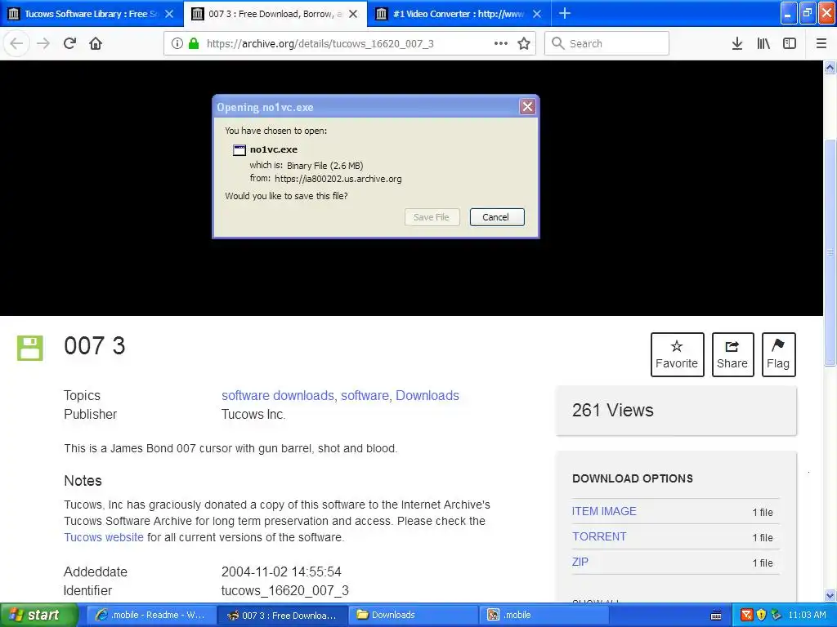Image resolution: width=837 pixels, height=627 pixels.
Task: Close the Opening no1vc.exe dialog
Action: pos(527,107)
